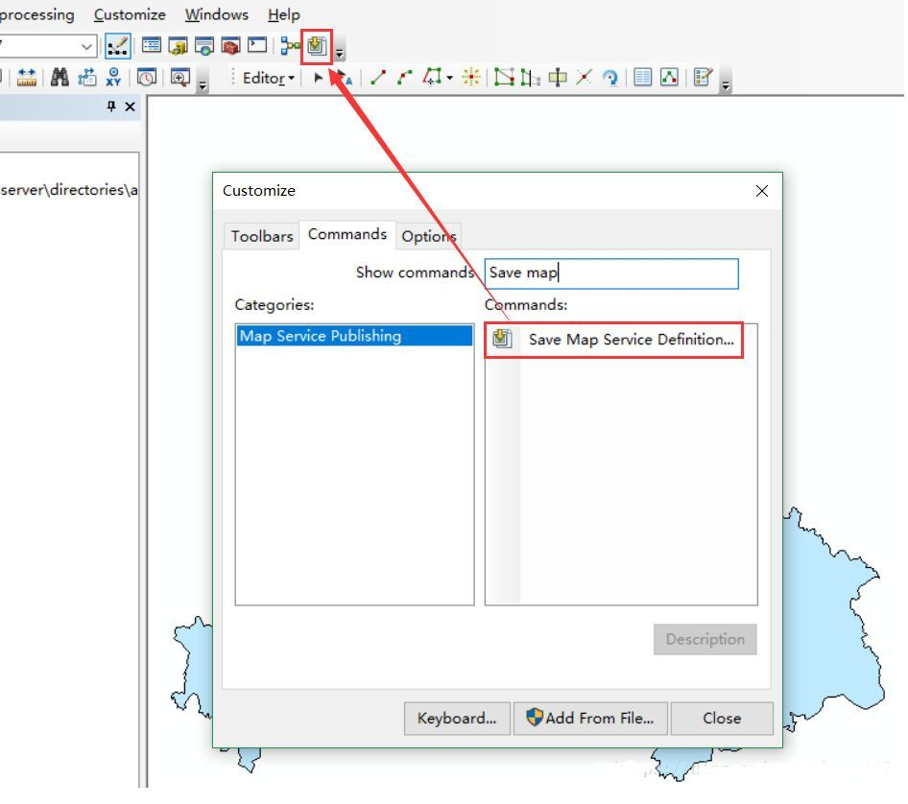Click the Keyboard button

click(457, 719)
